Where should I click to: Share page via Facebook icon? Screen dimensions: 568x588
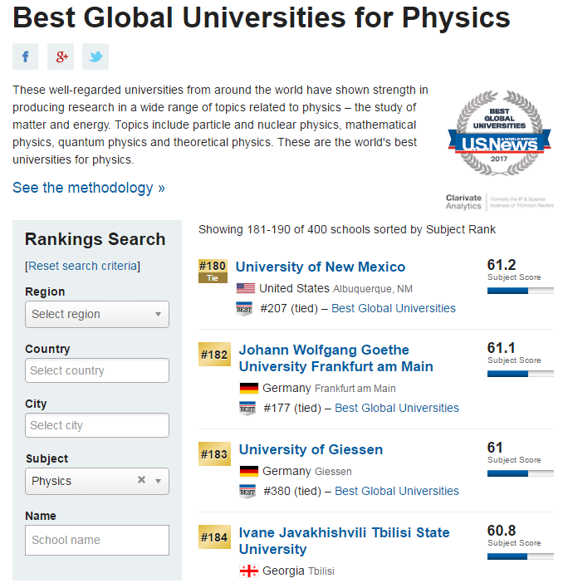26,56
